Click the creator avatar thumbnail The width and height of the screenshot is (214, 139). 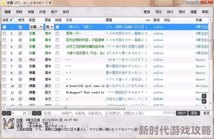(9, 123)
